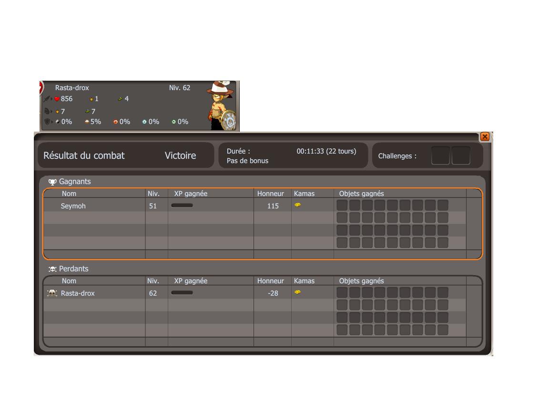Close the combat result window
Image resolution: width=549 pixels, height=412 pixels.
pos(485,137)
